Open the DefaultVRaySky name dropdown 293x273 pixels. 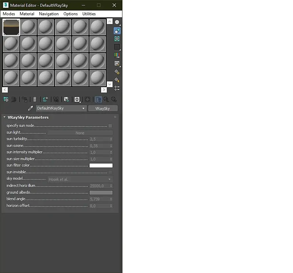61,109
